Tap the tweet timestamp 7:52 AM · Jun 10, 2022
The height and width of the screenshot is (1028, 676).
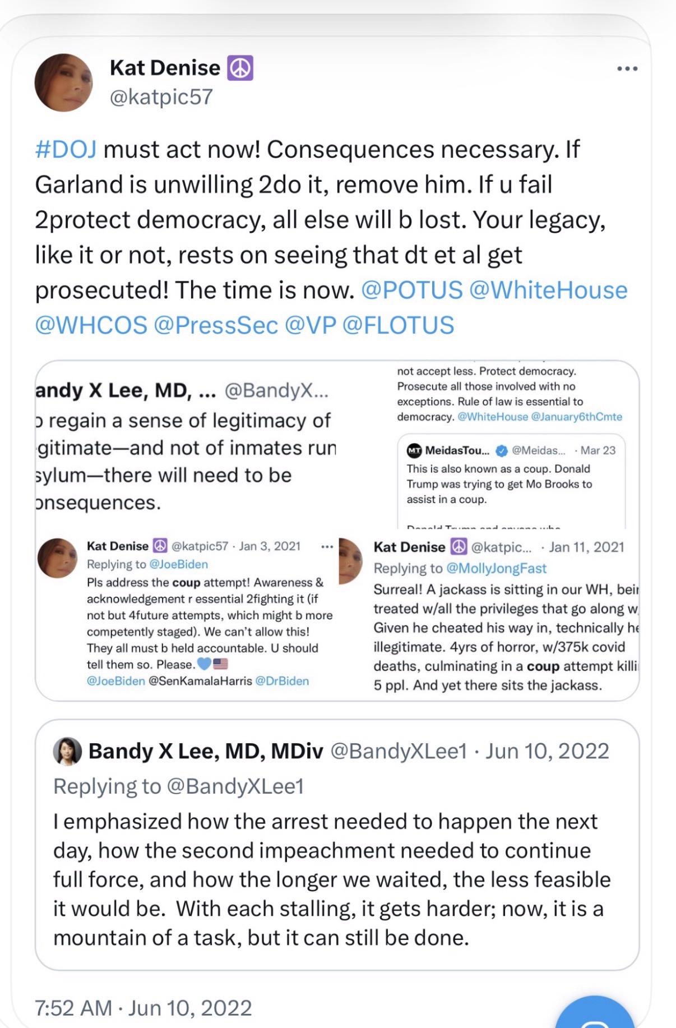[x=143, y=1008]
